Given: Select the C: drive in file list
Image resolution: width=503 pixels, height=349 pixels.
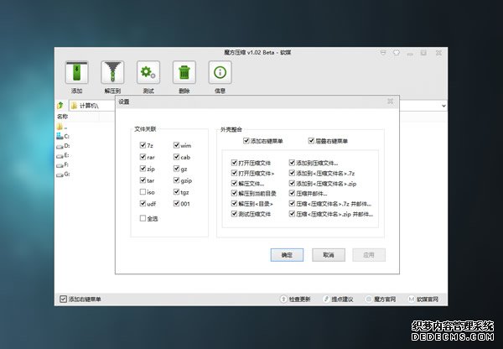Looking at the screenshot, I should [x=63, y=137].
